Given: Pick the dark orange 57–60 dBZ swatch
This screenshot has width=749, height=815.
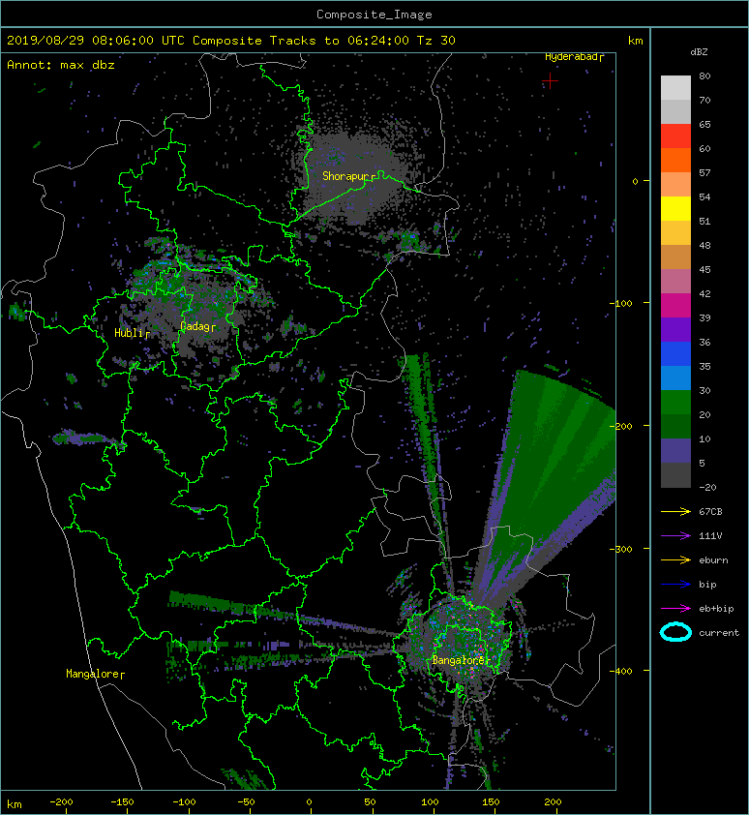Looking at the screenshot, I should (675, 160).
